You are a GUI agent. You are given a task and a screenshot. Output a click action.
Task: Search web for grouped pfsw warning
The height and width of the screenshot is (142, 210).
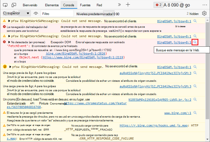click(195, 67)
